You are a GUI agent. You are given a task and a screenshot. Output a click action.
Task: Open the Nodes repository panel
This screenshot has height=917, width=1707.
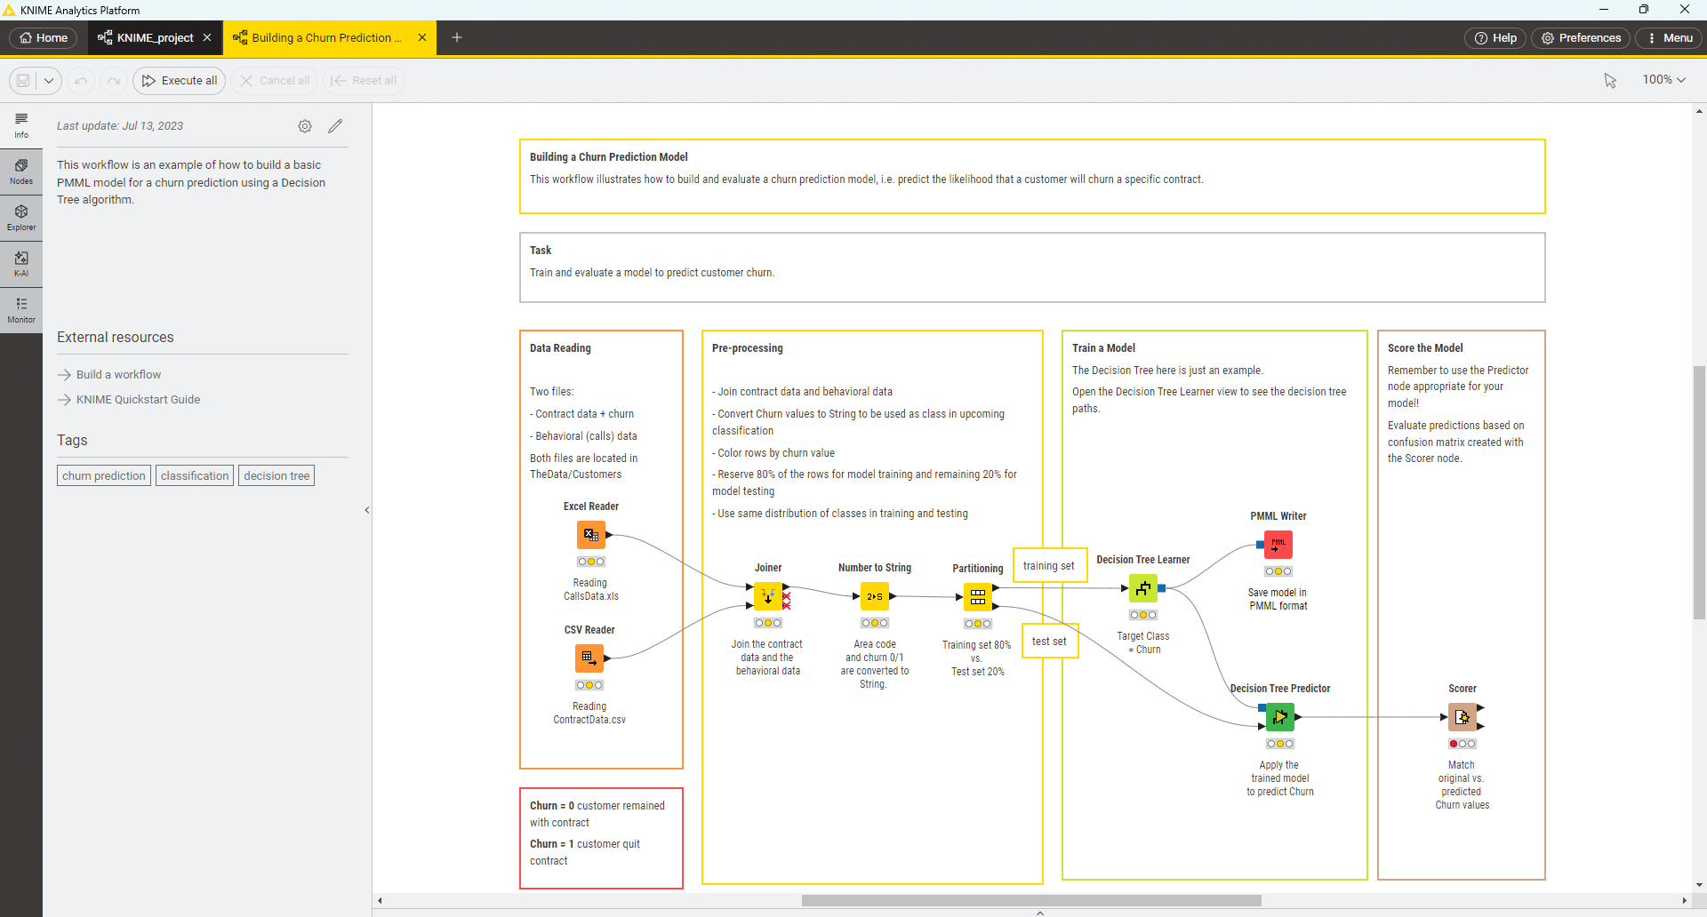pyautogui.click(x=21, y=172)
